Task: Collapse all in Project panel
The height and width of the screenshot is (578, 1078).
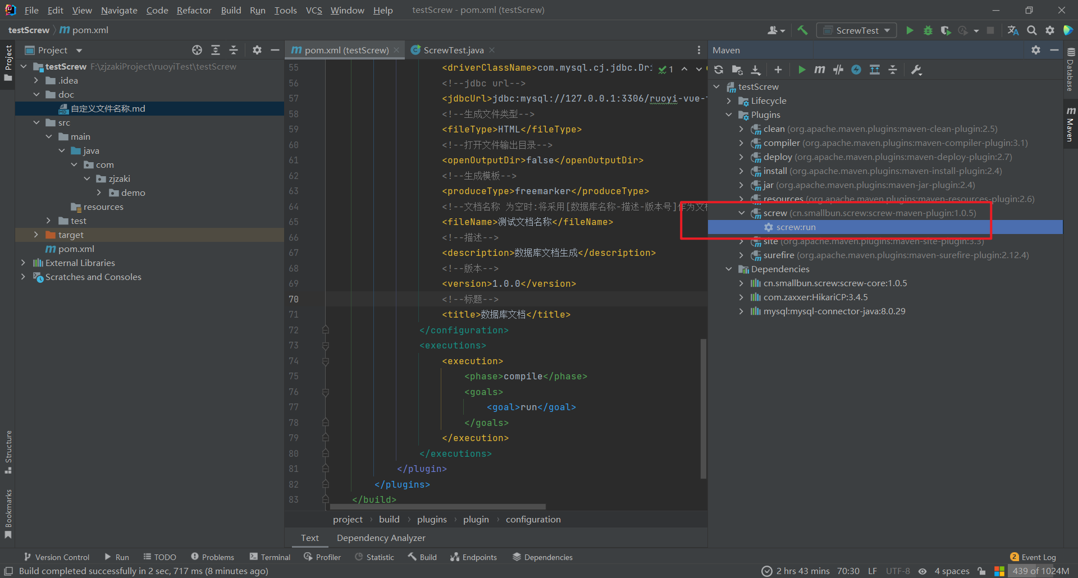Action: coord(234,50)
